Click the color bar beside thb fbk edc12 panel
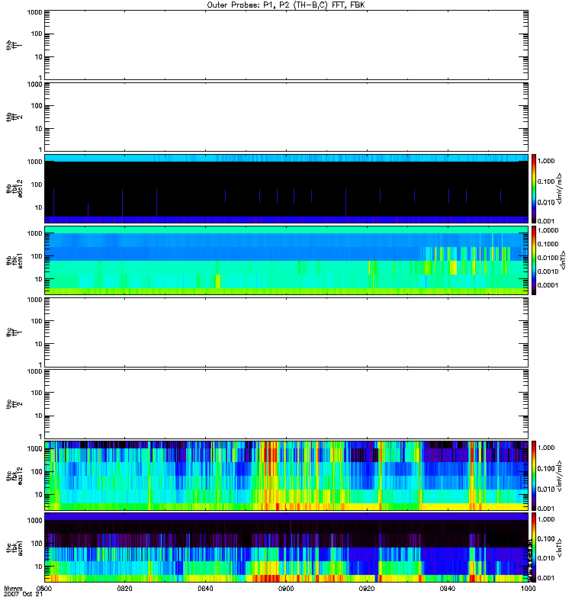The width and height of the screenshot is (572, 610). pyautogui.click(x=534, y=188)
